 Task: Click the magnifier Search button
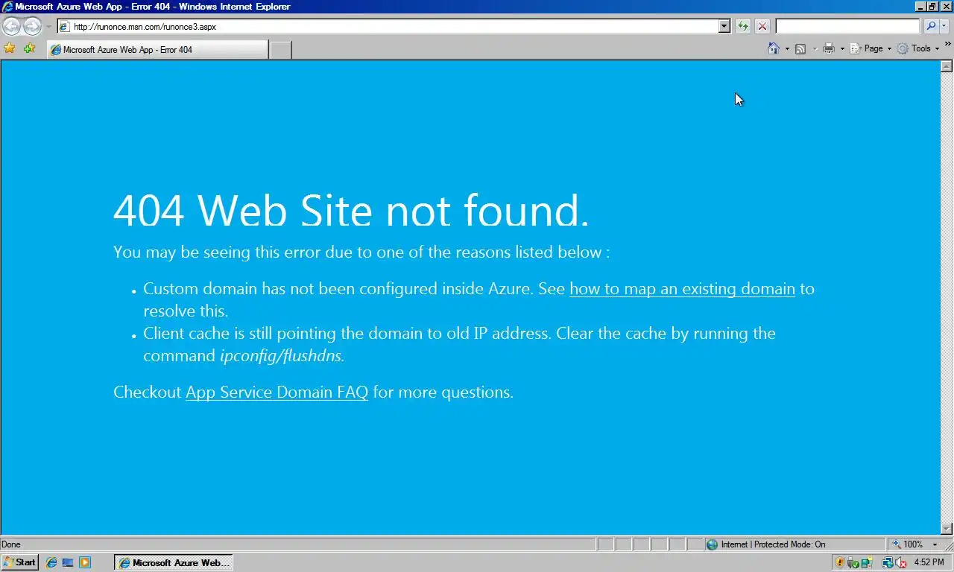(931, 27)
